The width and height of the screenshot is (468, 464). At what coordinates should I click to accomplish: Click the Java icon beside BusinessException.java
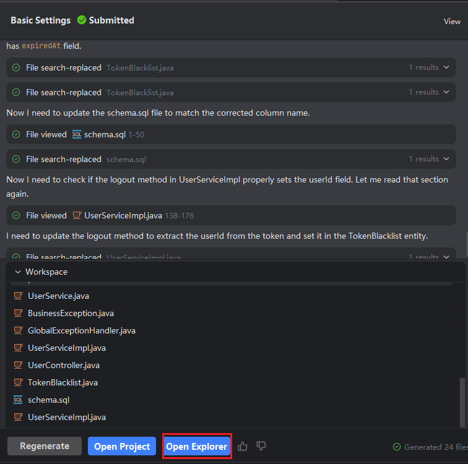tap(18, 313)
